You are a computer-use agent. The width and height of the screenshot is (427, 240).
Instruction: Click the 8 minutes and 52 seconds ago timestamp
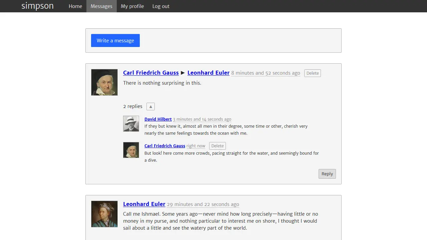click(266, 73)
